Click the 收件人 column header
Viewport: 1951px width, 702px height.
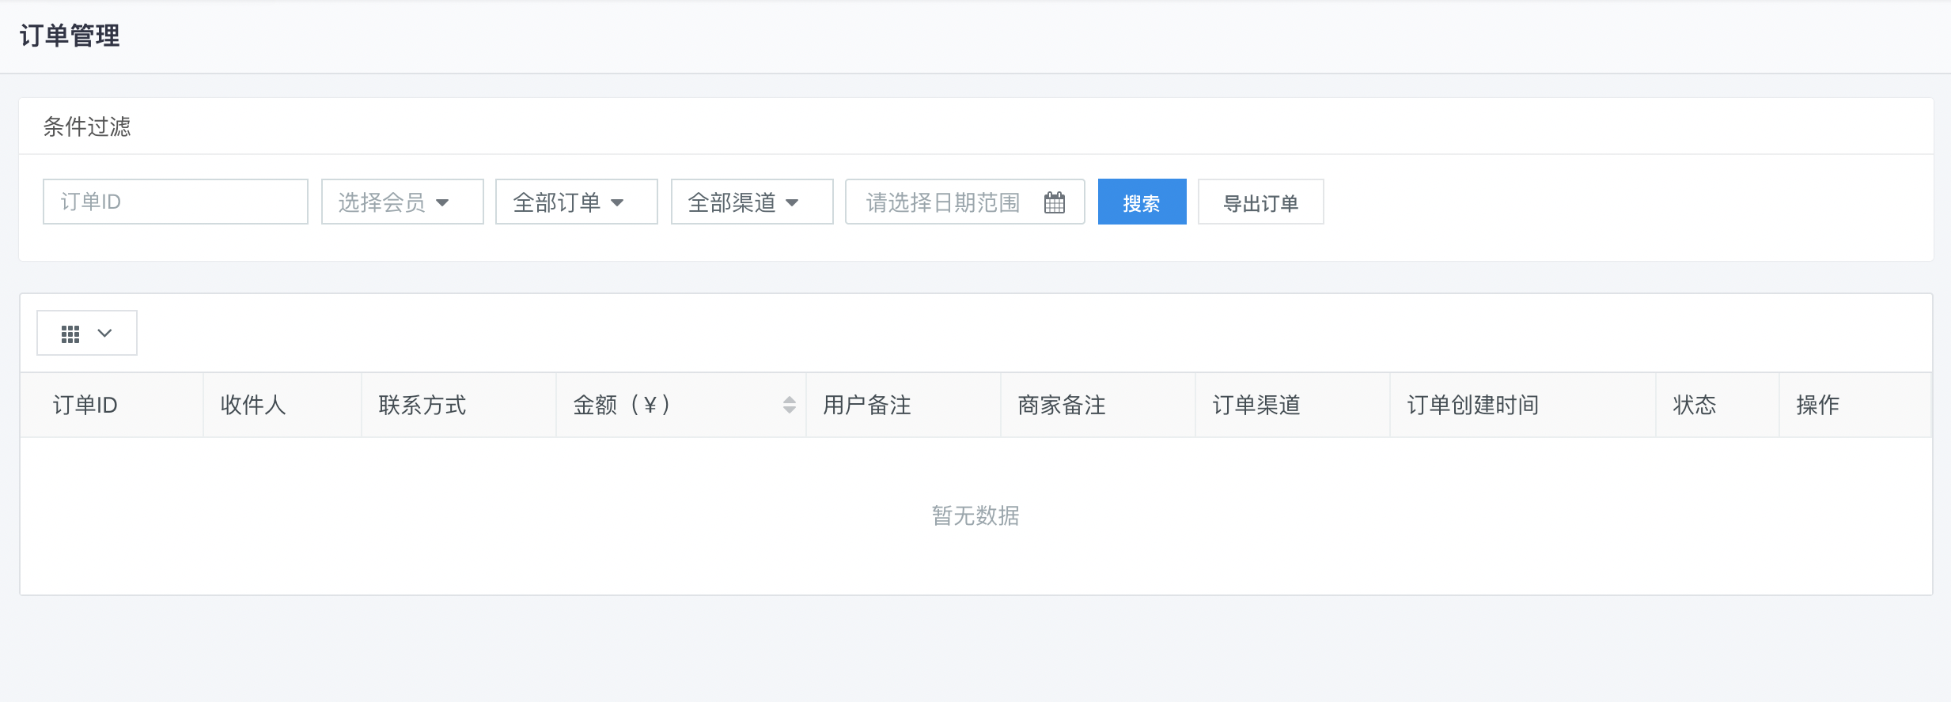253,406
